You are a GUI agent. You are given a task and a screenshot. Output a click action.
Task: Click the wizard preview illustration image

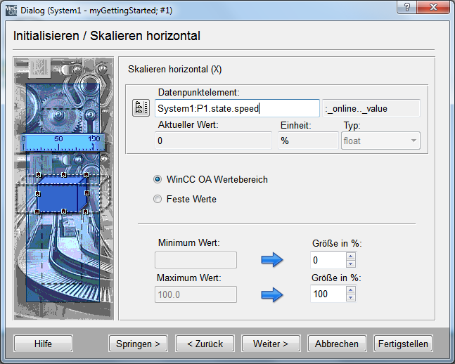pyautogui.click(x=64, y=189)
